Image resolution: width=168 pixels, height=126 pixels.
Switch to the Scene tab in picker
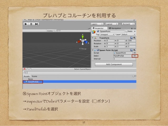34,76
